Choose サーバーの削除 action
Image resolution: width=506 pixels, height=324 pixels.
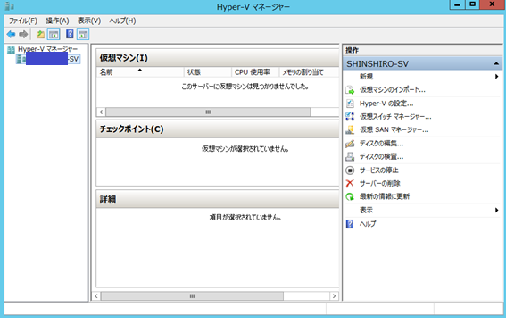click(380, 183)
